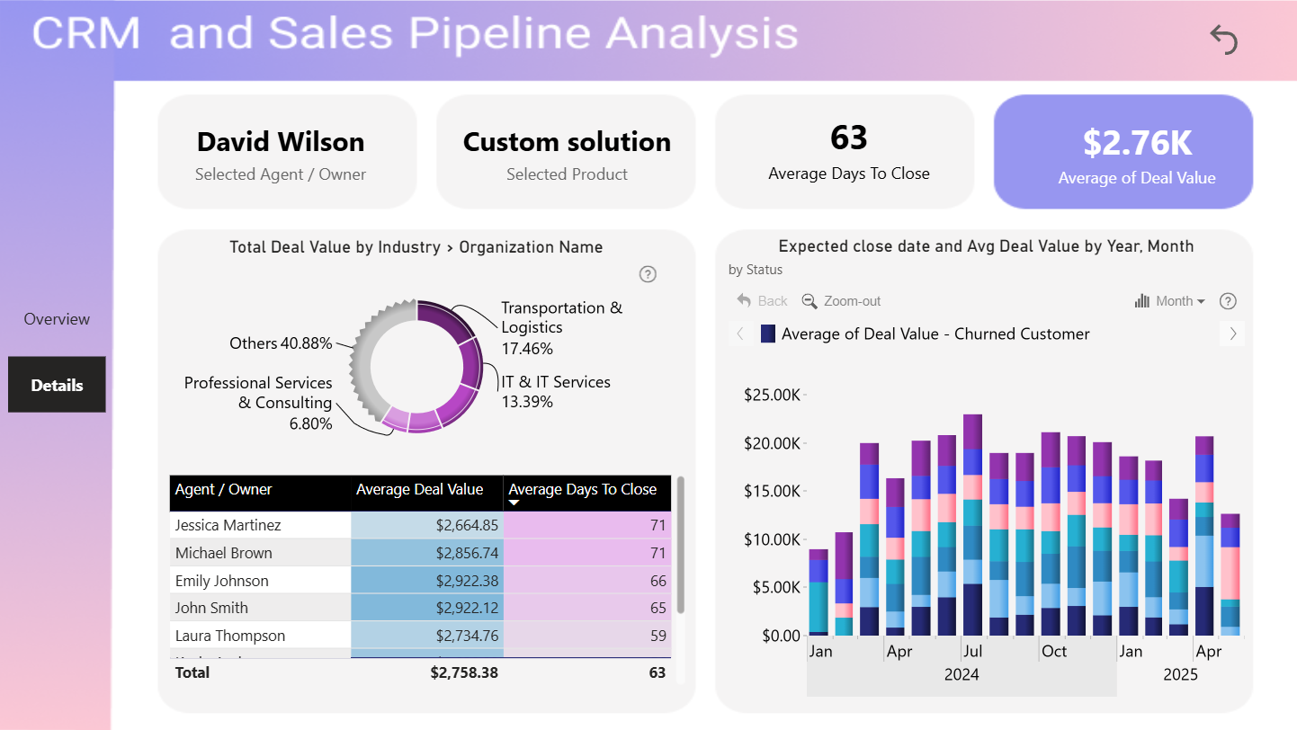The width and height of the screenshot is (1297, 730).
Task: Click legend's right chevron arrow
Action: 1232,334
